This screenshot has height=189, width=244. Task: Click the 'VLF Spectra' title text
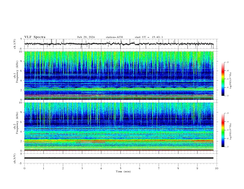35,37
